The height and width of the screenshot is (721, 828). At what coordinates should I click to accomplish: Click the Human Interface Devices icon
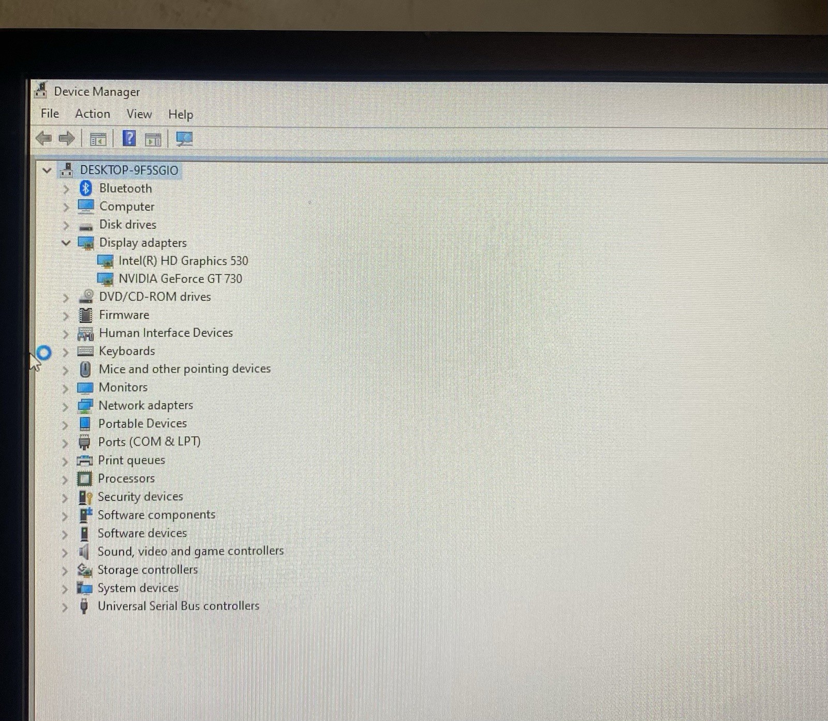click(85, 334)
